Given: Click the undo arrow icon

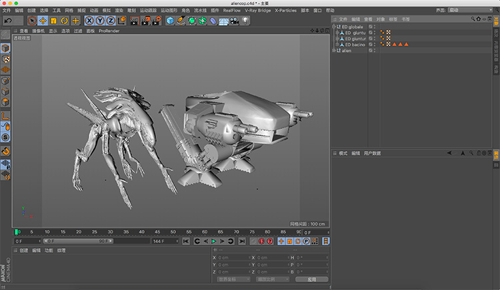Looking at the screenshot, I should [x=7, y=21].
